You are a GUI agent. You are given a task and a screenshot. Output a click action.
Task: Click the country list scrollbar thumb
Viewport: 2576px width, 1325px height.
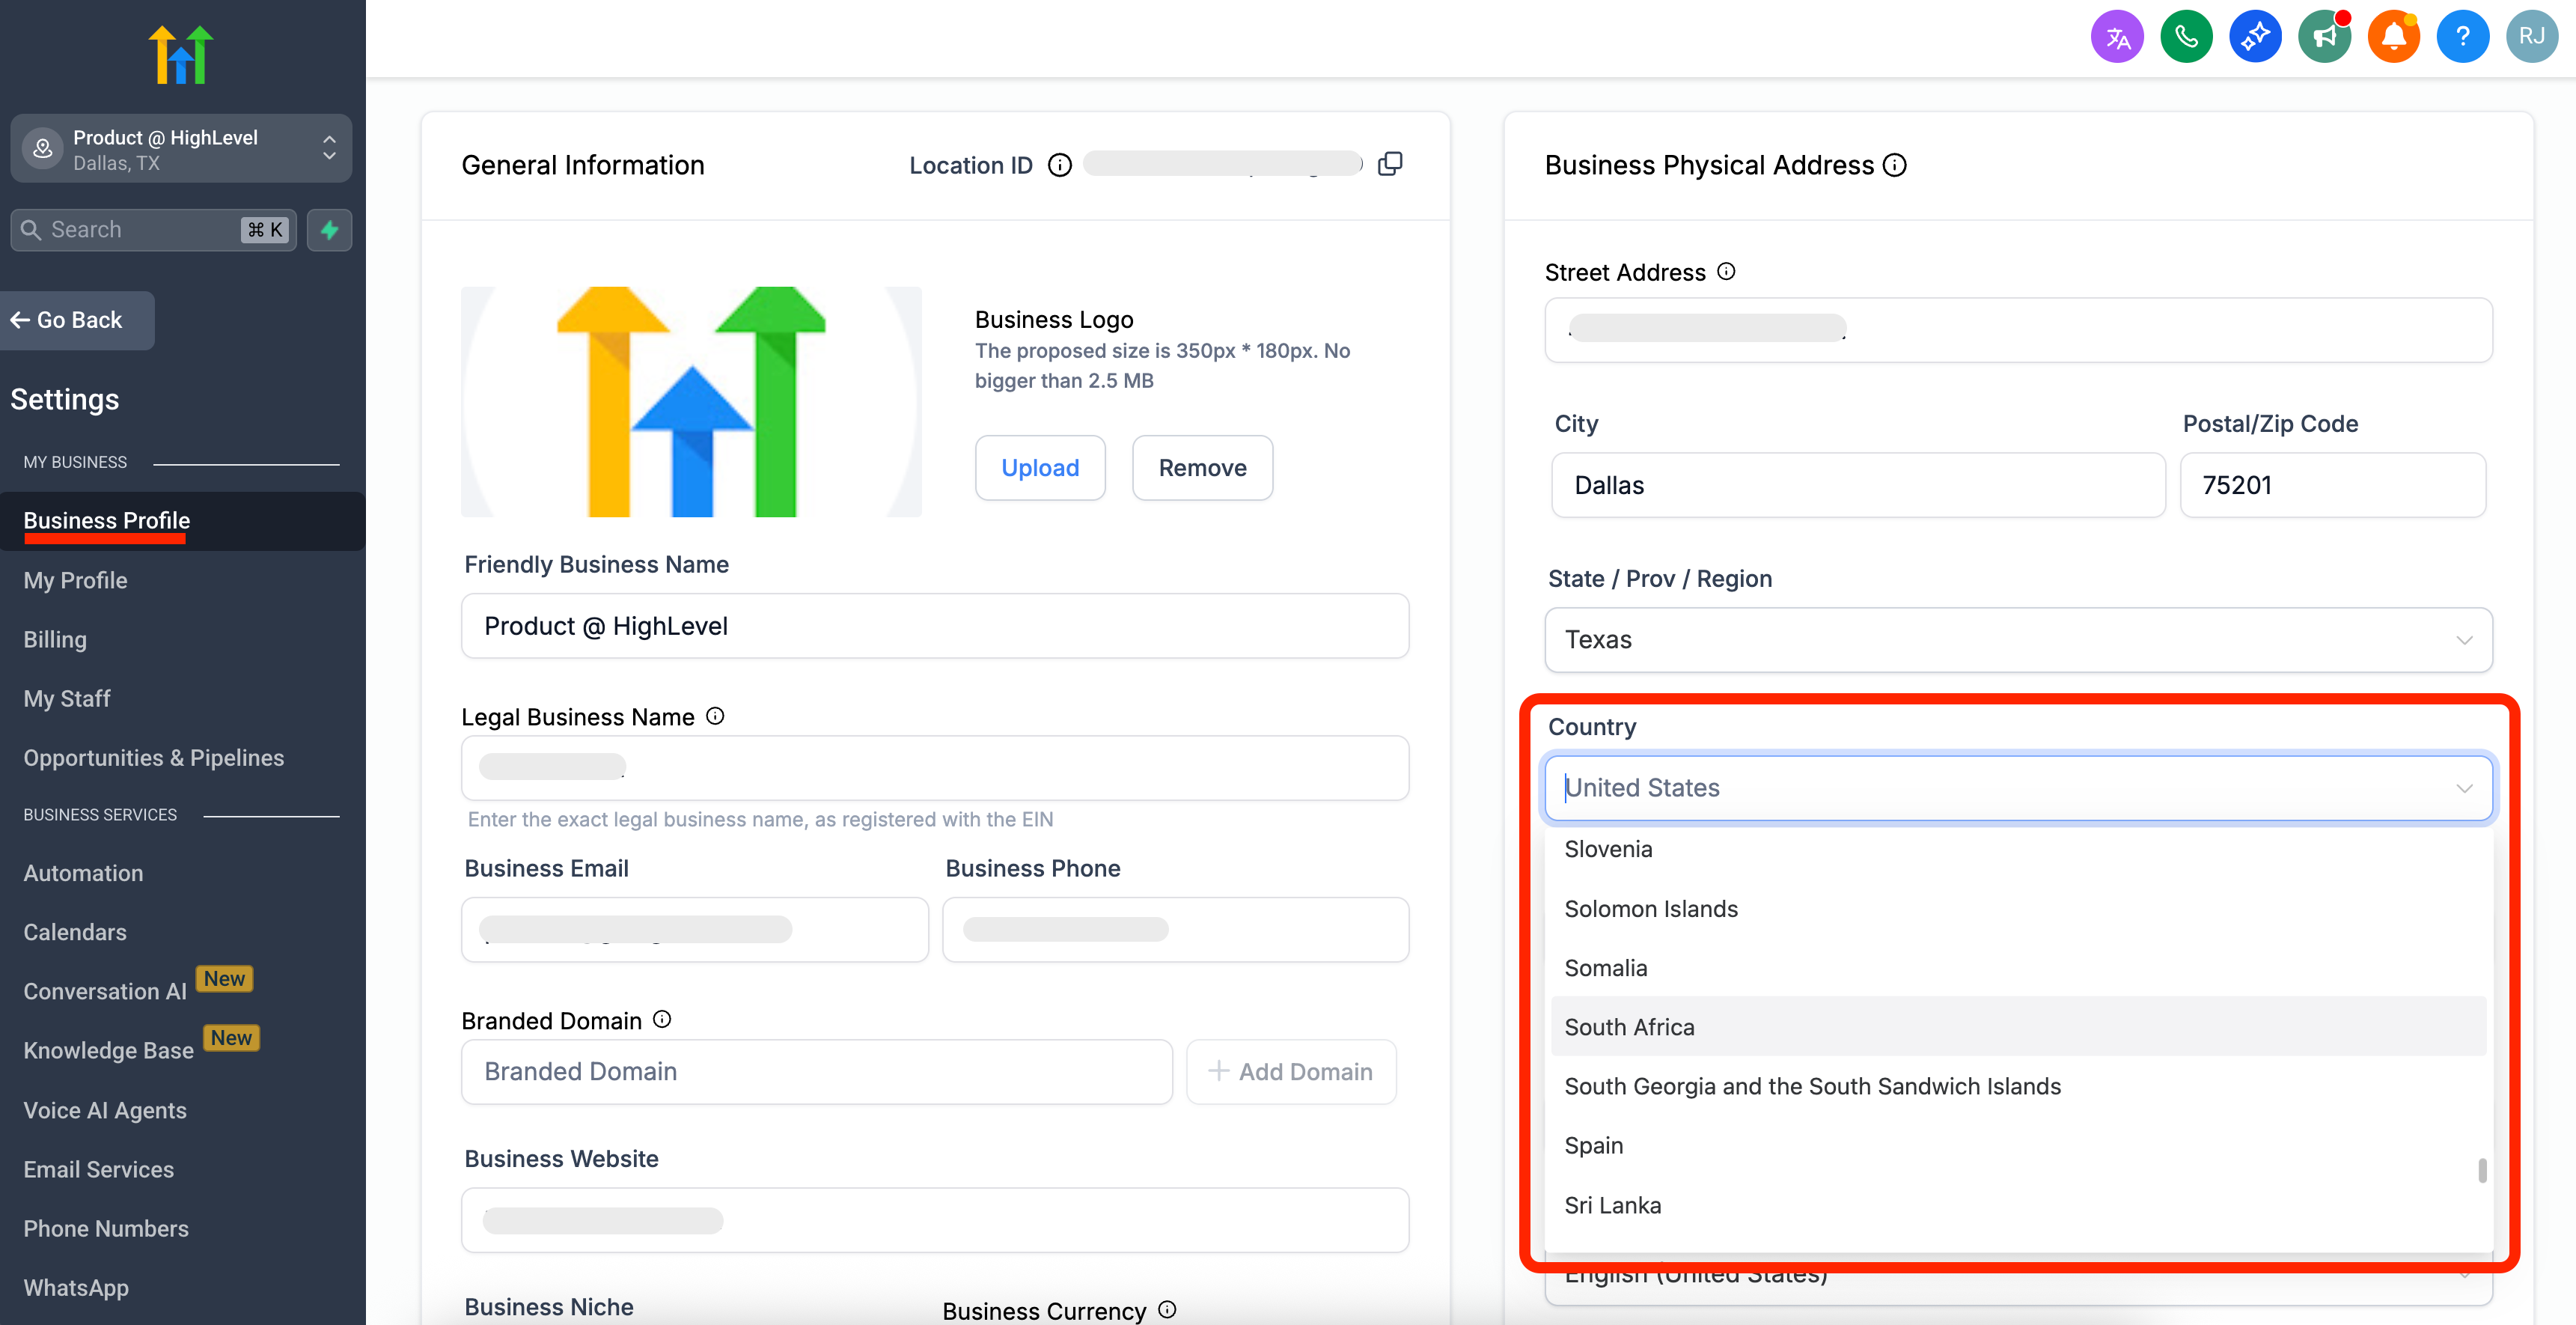[2482, 1170]
